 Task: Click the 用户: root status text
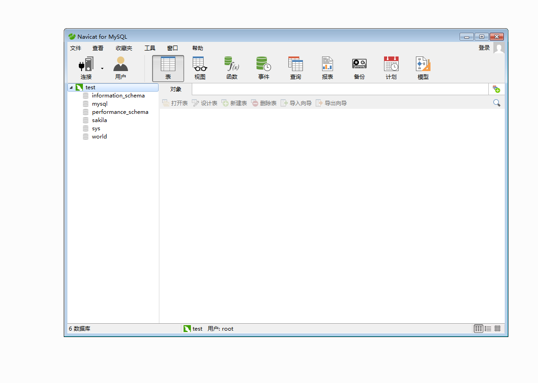tap(220, 328)
